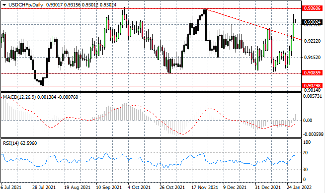Image resolution: width=325 pixels, height=193 pixels.
Task: Click the MACD -0.003598 scale value
Action: click(313, 134)
